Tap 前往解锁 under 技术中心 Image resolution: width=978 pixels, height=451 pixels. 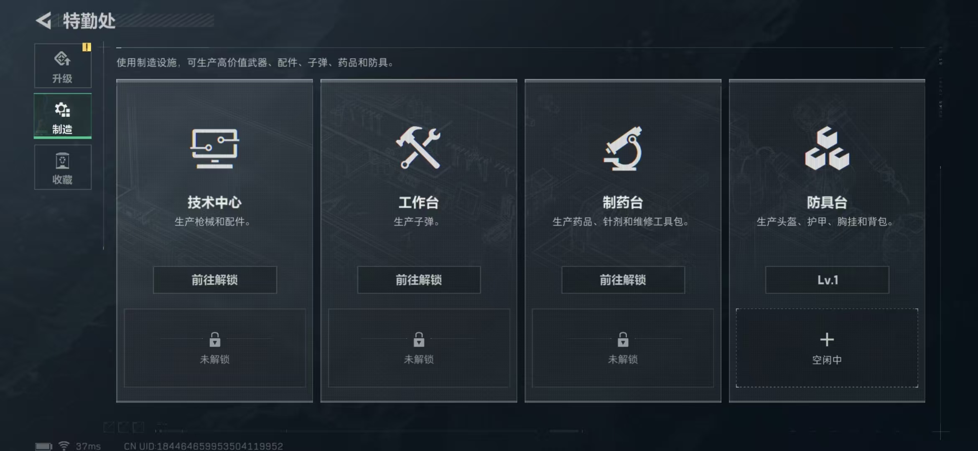215,280
